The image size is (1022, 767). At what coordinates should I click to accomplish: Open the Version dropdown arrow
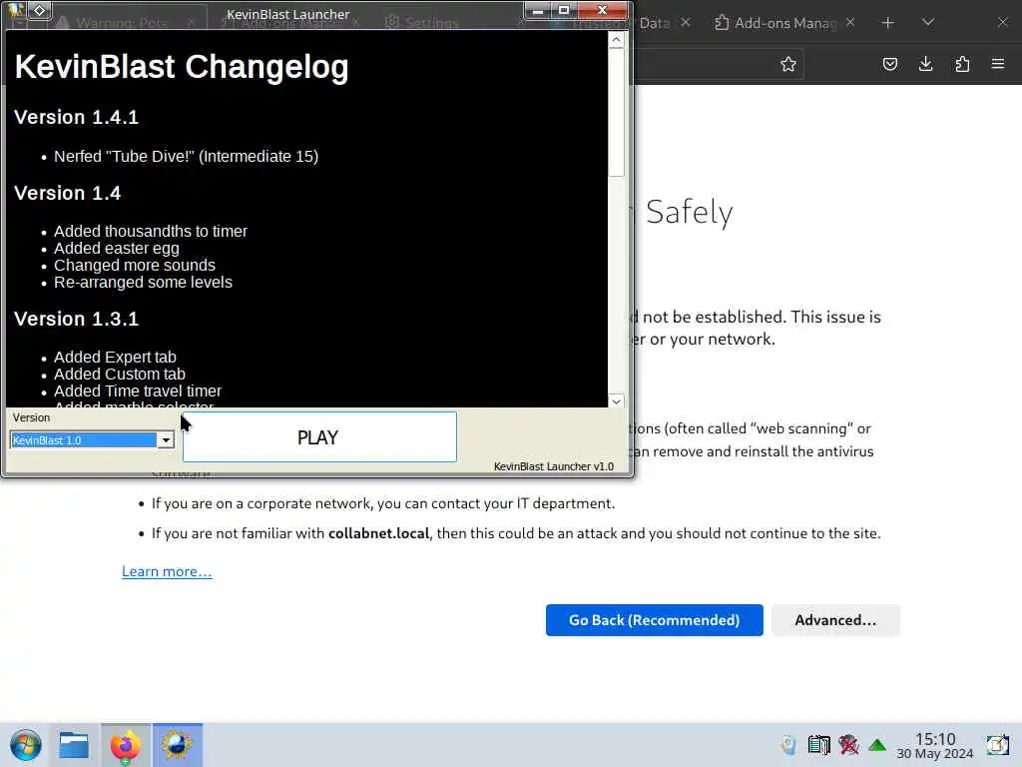click(x=166, y=440)
